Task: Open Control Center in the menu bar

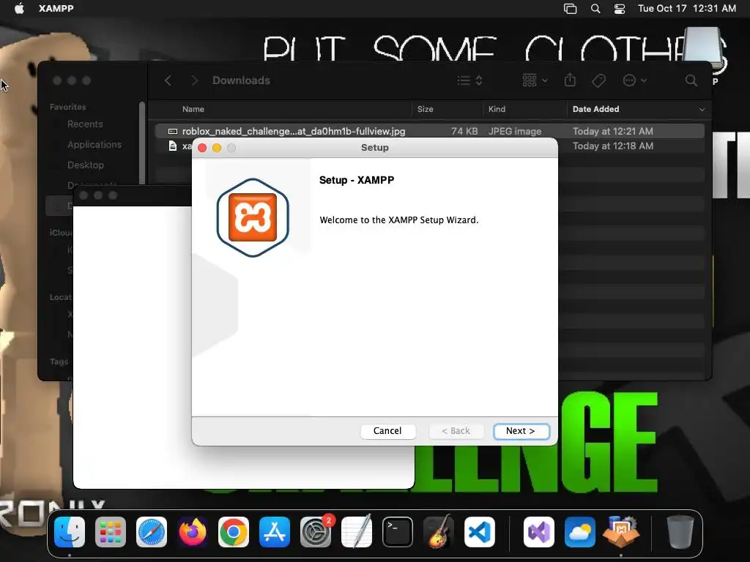Action: pyautogui.click(x=620, y=9)
